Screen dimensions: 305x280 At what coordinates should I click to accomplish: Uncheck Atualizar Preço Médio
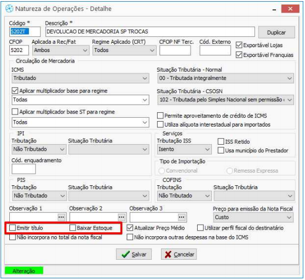(130, 227)
